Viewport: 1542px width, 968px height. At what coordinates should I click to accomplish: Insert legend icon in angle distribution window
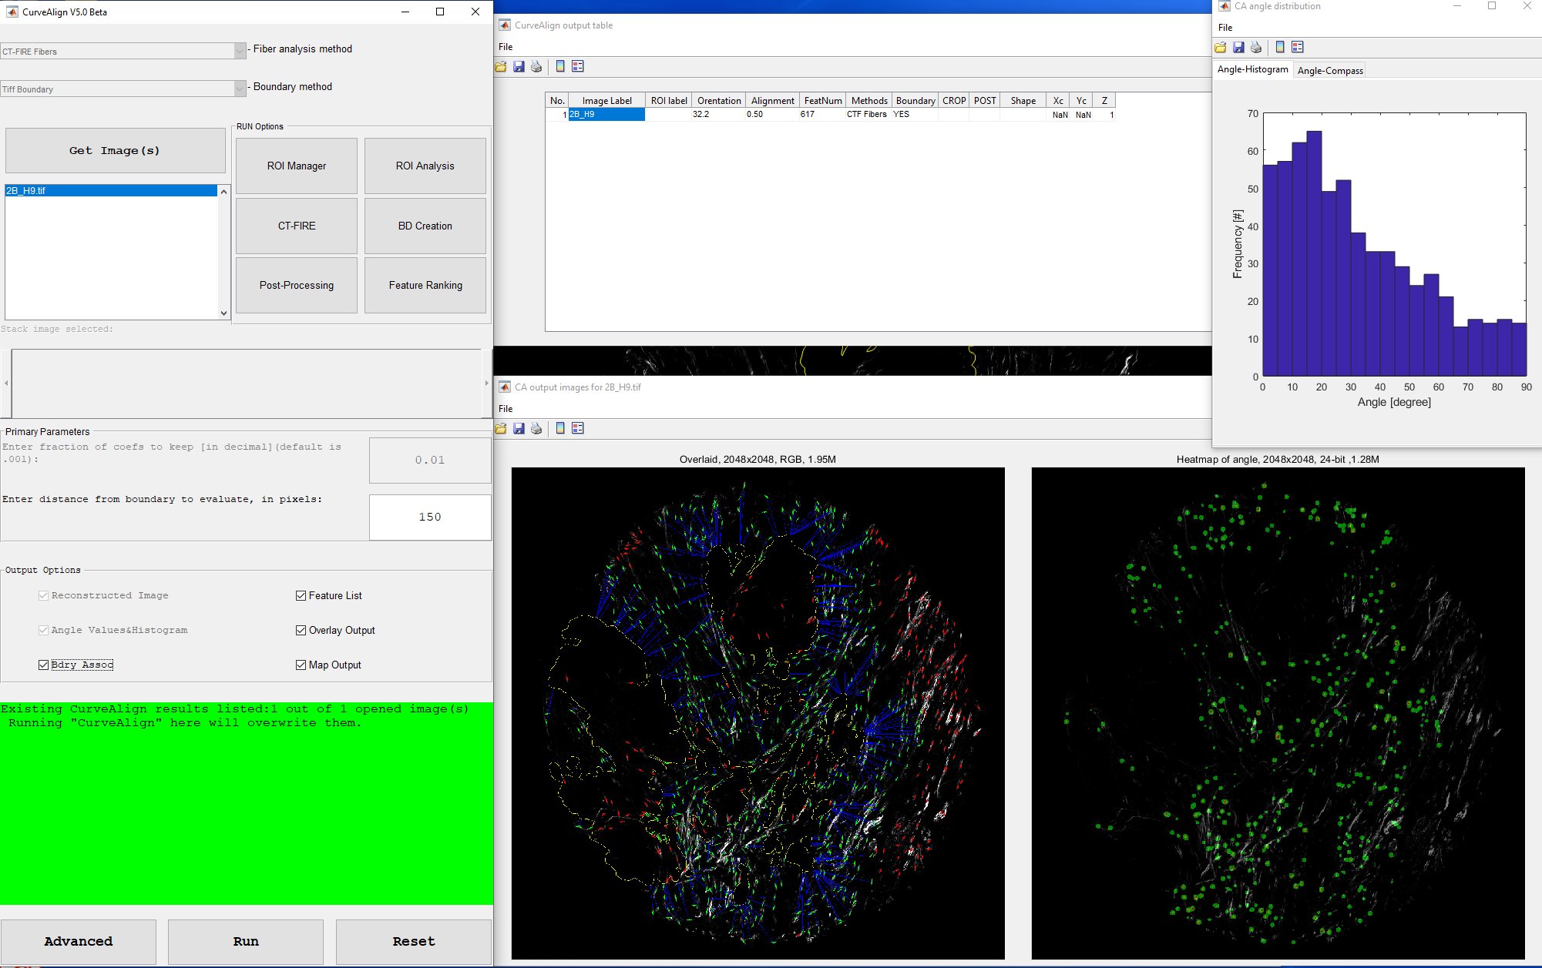[x=1298, y=48]
